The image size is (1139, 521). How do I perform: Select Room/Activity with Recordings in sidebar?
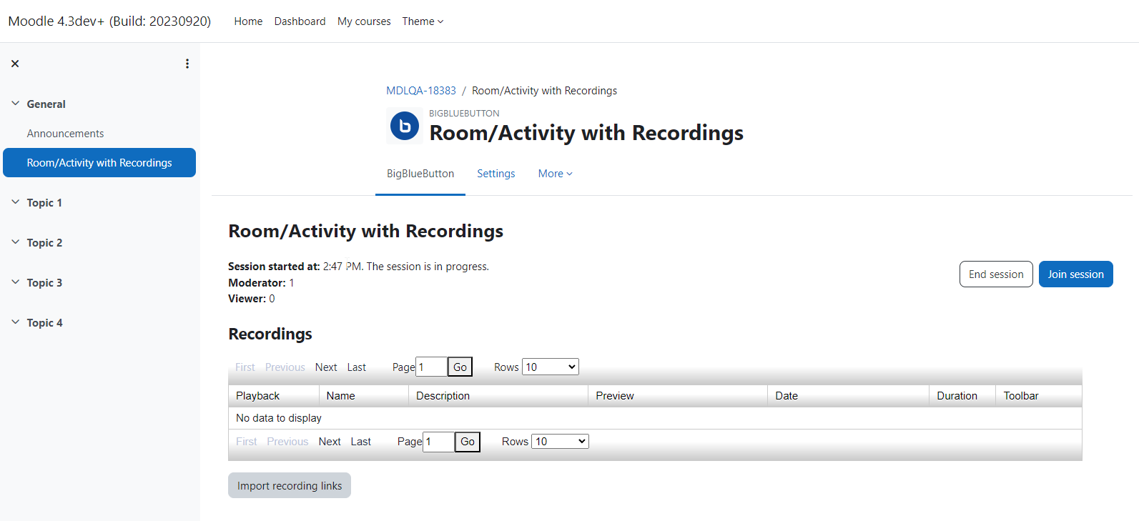pyautogui.click(x=99, y=163)
